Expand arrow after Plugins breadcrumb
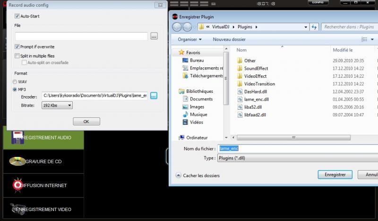 256,27
